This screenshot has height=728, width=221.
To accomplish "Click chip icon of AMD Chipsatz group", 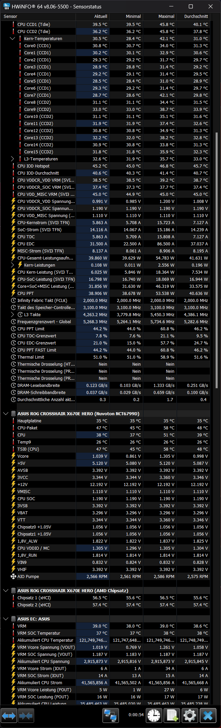I will (13, 590).
